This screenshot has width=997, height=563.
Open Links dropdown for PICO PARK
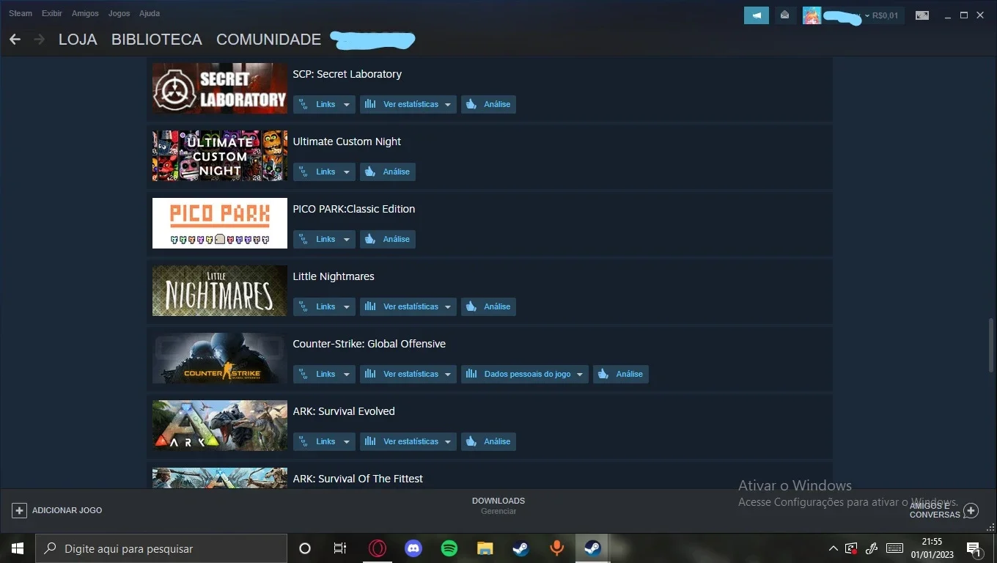tap(324, 239)
